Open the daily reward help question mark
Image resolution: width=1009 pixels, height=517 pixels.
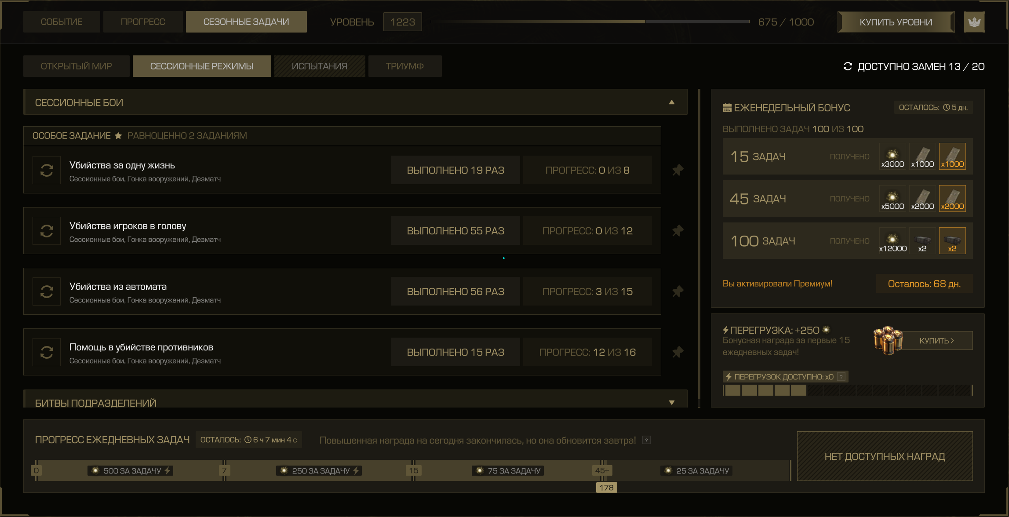click(x=646, y=440)
